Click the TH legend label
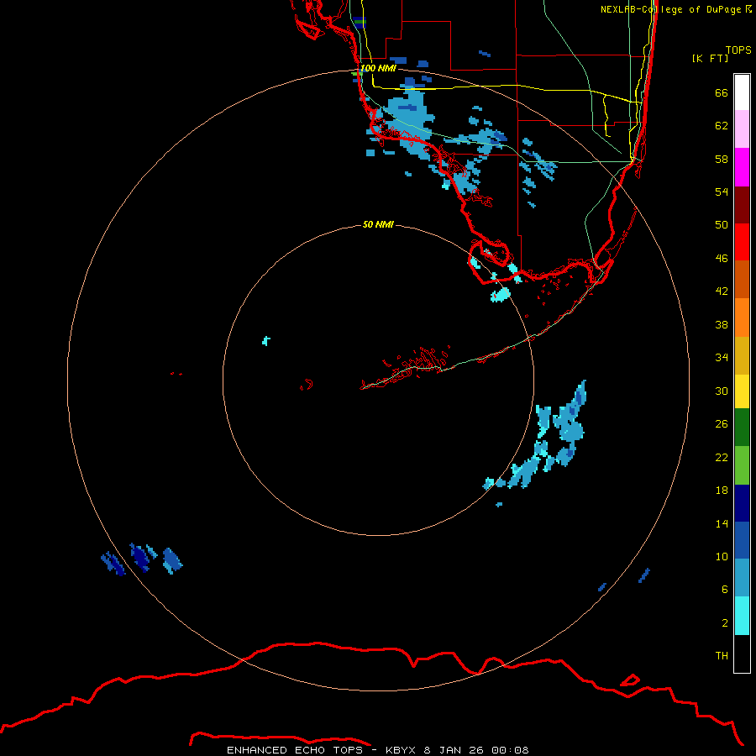756x756 pixels. (x=722, y=655)
